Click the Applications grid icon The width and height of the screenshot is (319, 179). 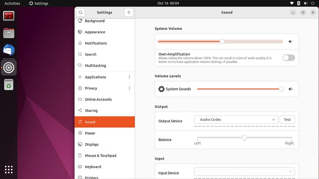click(x=80, y=77)
